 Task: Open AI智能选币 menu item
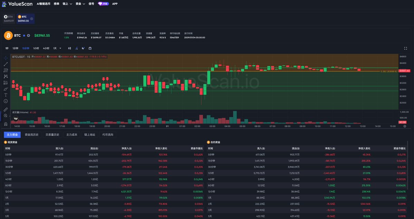tap(44, 4)
